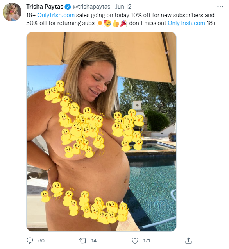Click the blue verified badge icon
This screenshot has height=249, width=229.
[x=68, y=7]
